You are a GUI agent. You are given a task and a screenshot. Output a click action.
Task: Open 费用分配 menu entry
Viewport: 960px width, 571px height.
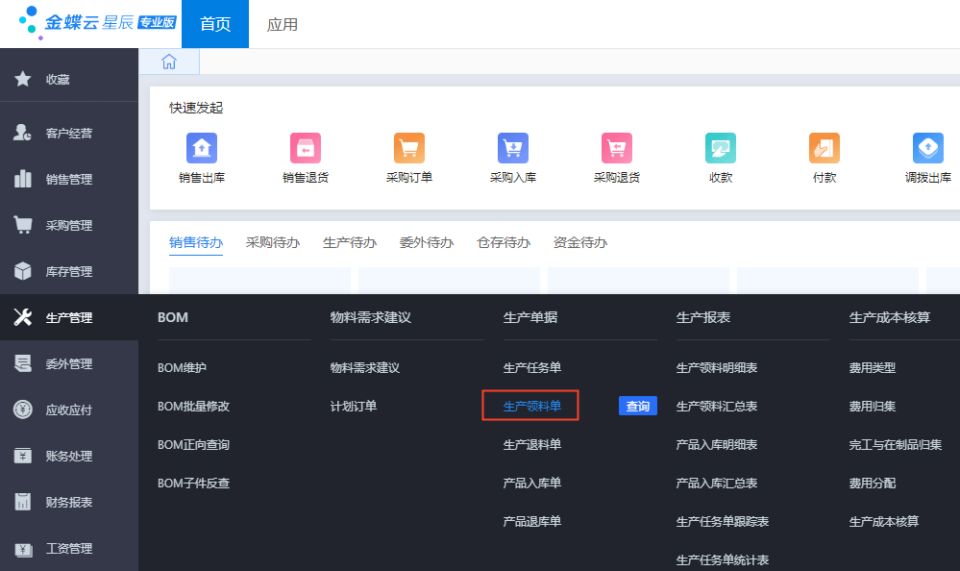click(872, 484)
